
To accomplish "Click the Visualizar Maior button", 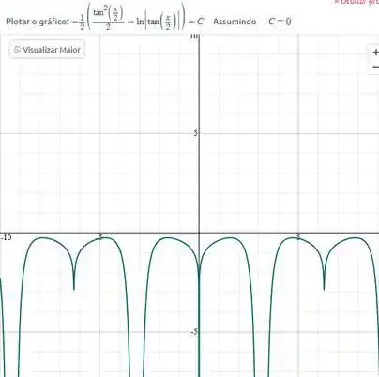I will pos(47,50).
